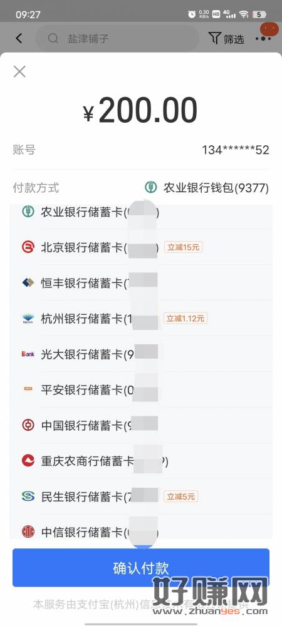282x626 pixels.
Task: Tap the 平安银行 logo icon
Action: tap(28, 389)
